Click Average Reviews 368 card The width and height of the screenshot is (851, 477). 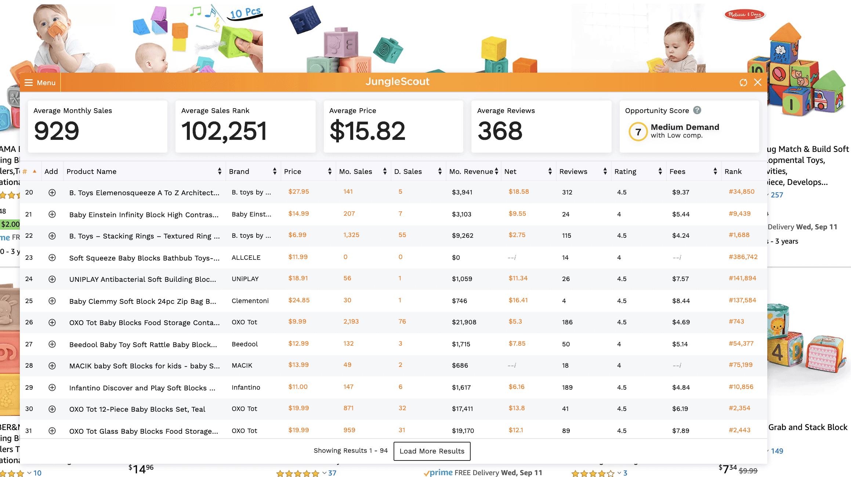click(542, 126)
